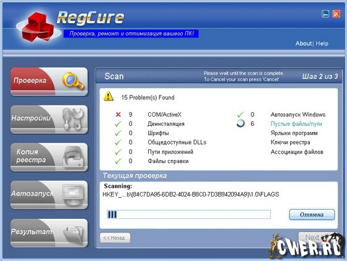The height and width of the screenshot is (261, 347).
Task: Open the Результат results section
Action: pyautogui.click(x=49, y=233)
